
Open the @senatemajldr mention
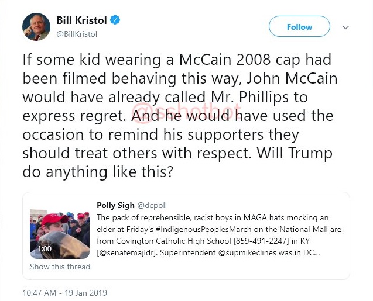coord(126,253)
